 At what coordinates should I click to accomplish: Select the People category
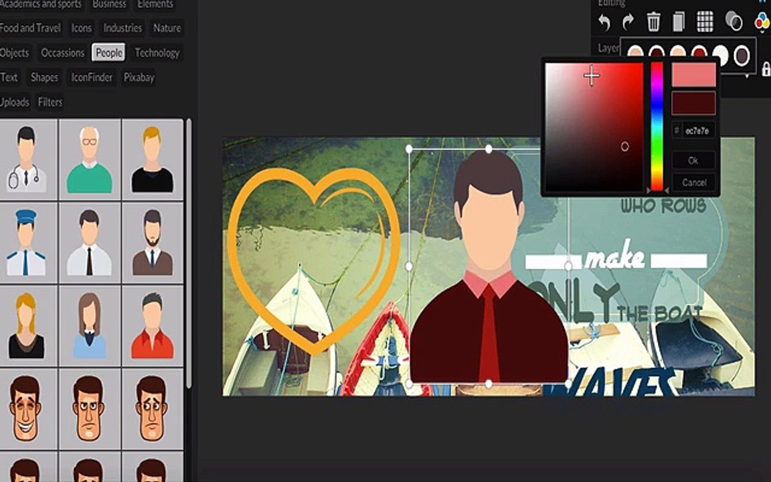tap(108, 53)
